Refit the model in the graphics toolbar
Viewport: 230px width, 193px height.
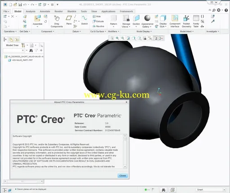pyautogui.click(x=112, y=38)
